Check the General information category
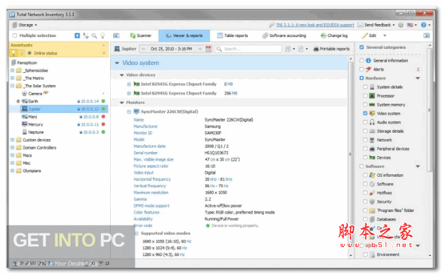 point(362,60)
